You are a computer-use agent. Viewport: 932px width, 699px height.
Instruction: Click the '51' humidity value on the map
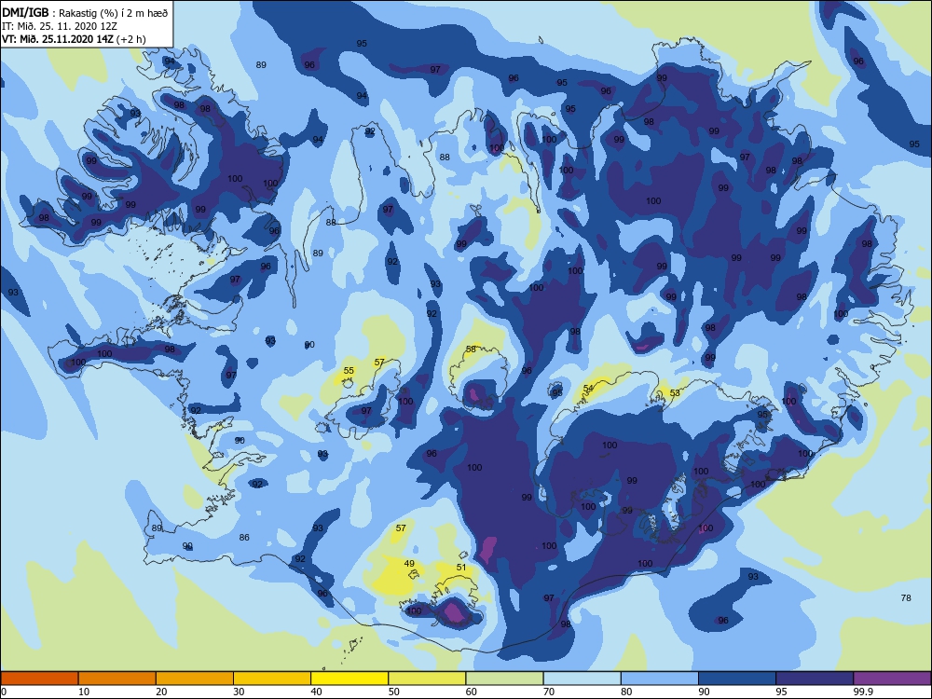tap(461, 567)
